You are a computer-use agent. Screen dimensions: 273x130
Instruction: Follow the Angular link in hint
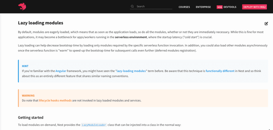click(x=61, y=71)
